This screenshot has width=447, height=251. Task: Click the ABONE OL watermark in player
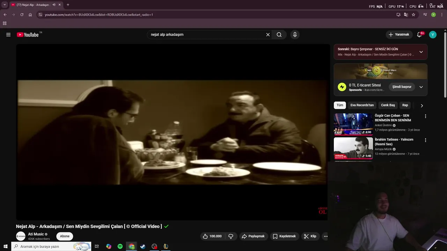pos(322,211)
